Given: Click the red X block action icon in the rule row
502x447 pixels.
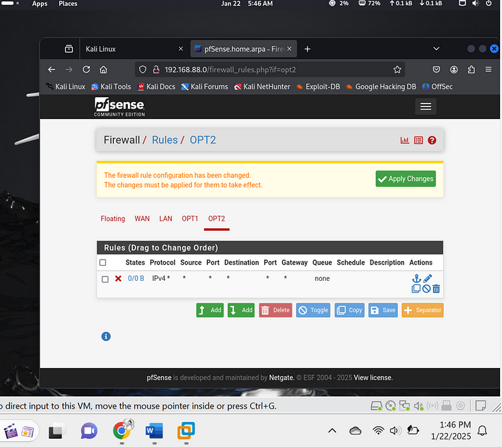Looking at the screenshot, I should point(118,279).
